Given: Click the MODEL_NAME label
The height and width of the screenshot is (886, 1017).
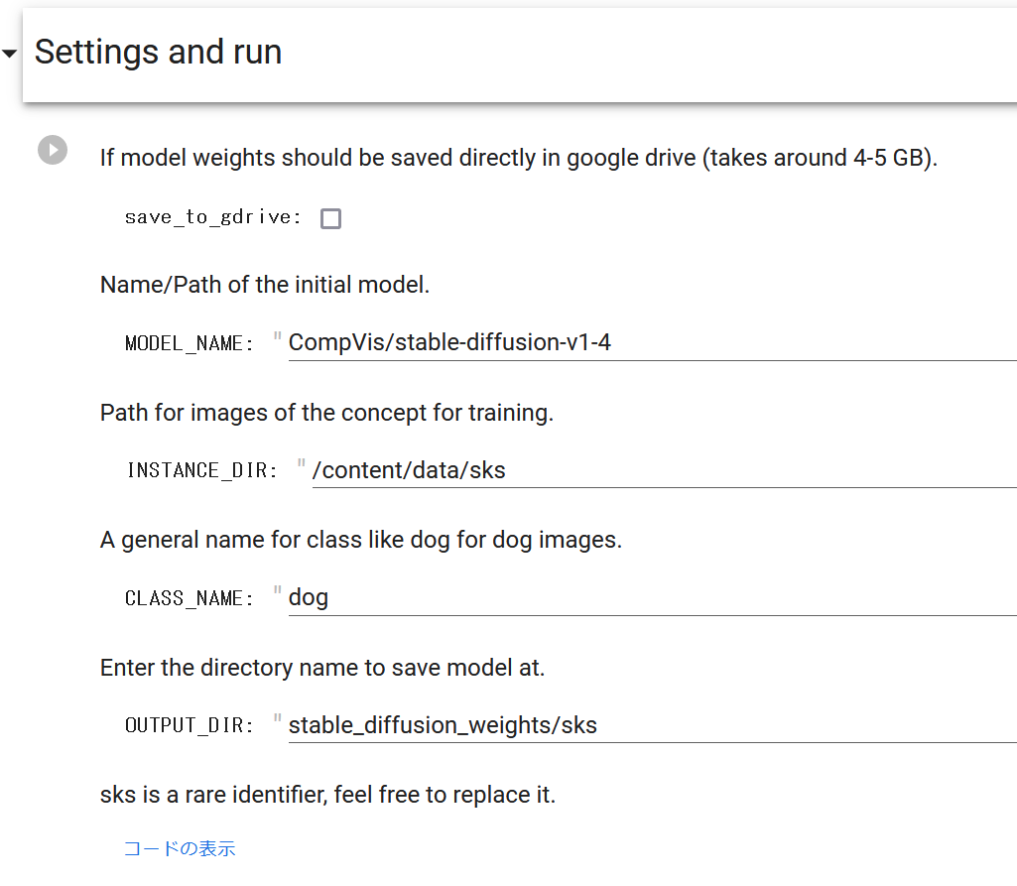Looking at the screenshot, I should point(189,343).
